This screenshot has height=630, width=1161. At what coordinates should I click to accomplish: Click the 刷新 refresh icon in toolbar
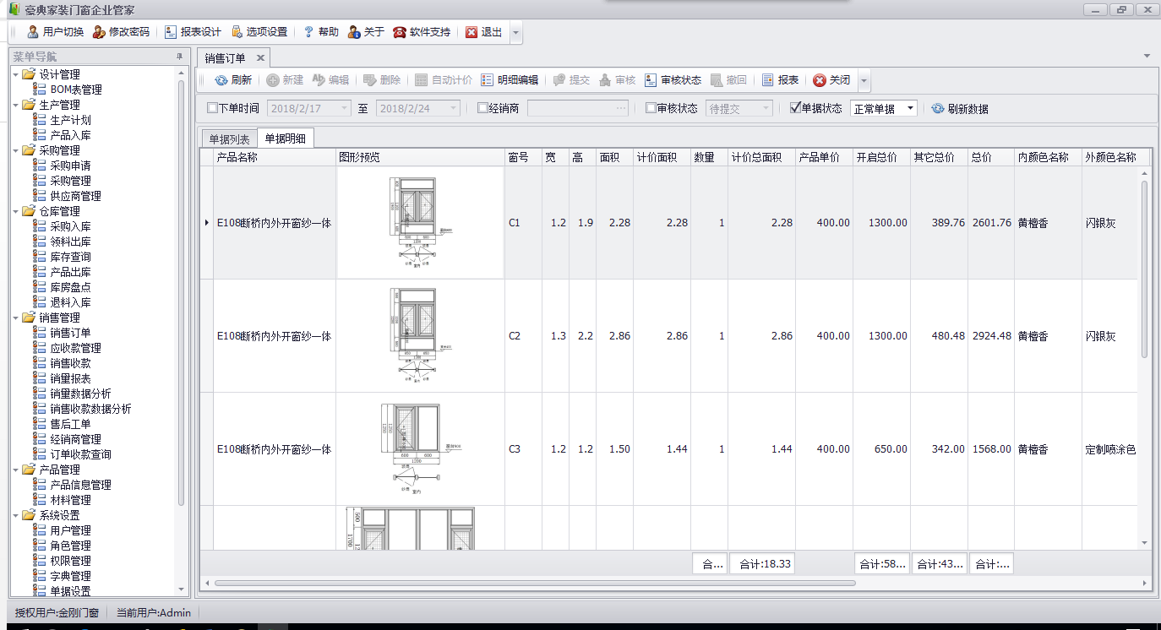(x=221, y=80)
